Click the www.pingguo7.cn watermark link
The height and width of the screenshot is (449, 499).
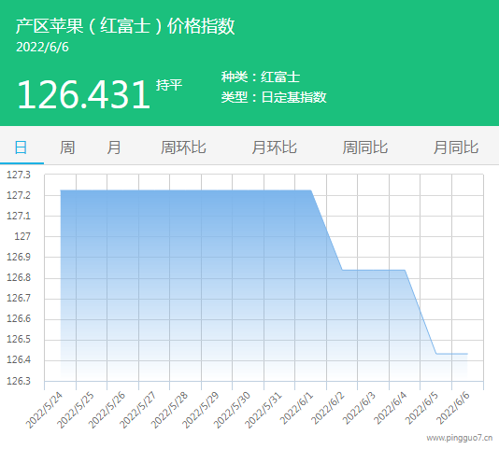point(460,438)
